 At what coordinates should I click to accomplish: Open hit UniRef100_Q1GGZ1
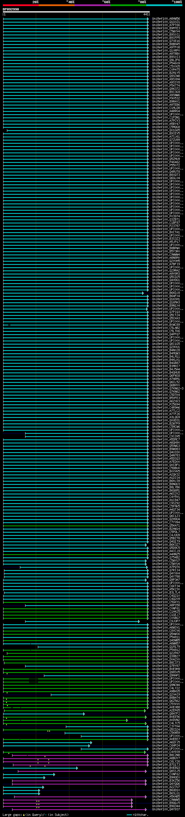(x=166, y=22)
